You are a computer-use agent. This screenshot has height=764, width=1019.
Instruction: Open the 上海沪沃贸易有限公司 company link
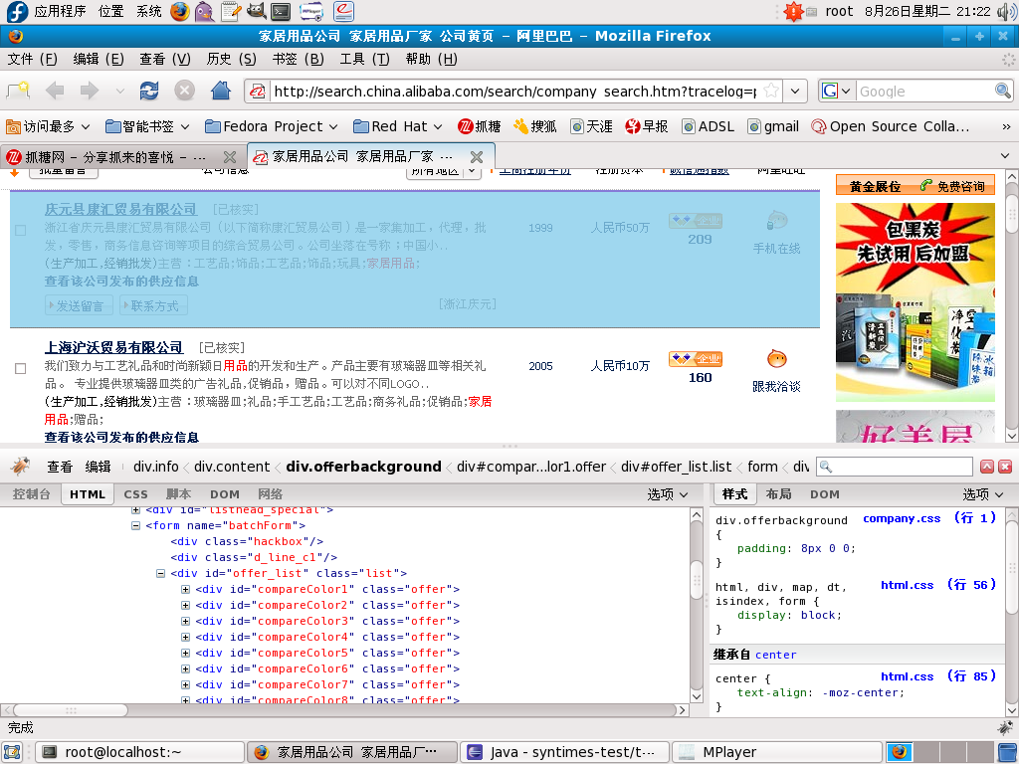[113, 347]
